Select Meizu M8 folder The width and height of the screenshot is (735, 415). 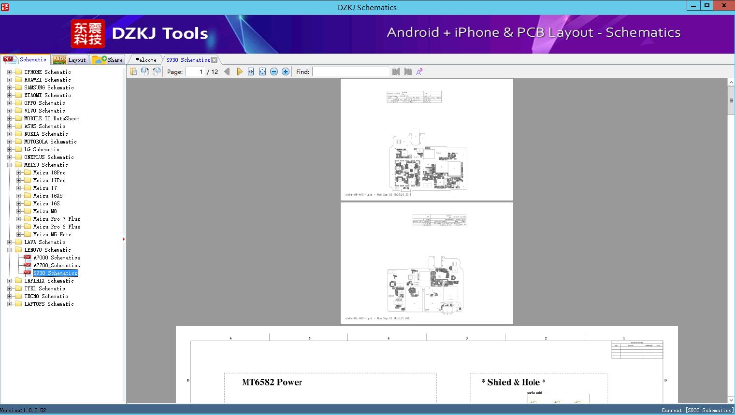[x=45, y=211]
